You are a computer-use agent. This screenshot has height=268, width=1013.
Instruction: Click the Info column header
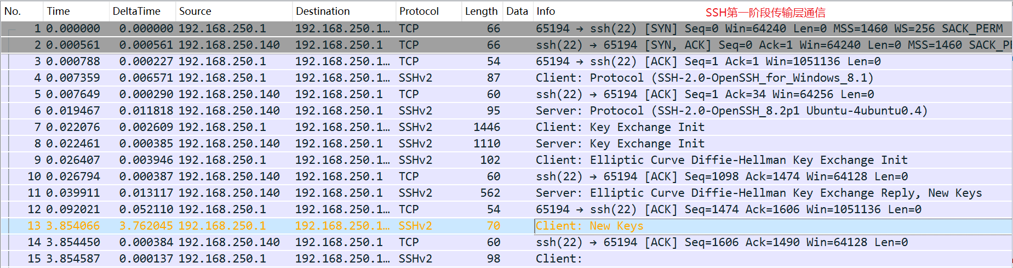pos(546,11)
